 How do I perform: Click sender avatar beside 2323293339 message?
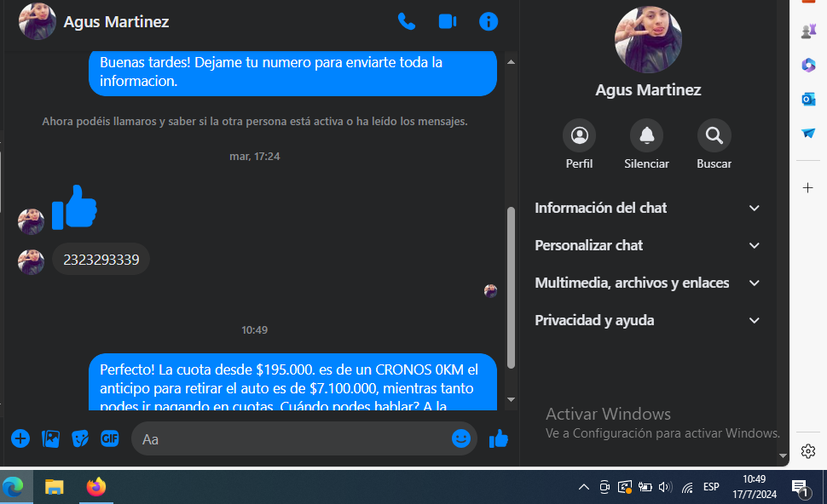[x=31, y=261]
